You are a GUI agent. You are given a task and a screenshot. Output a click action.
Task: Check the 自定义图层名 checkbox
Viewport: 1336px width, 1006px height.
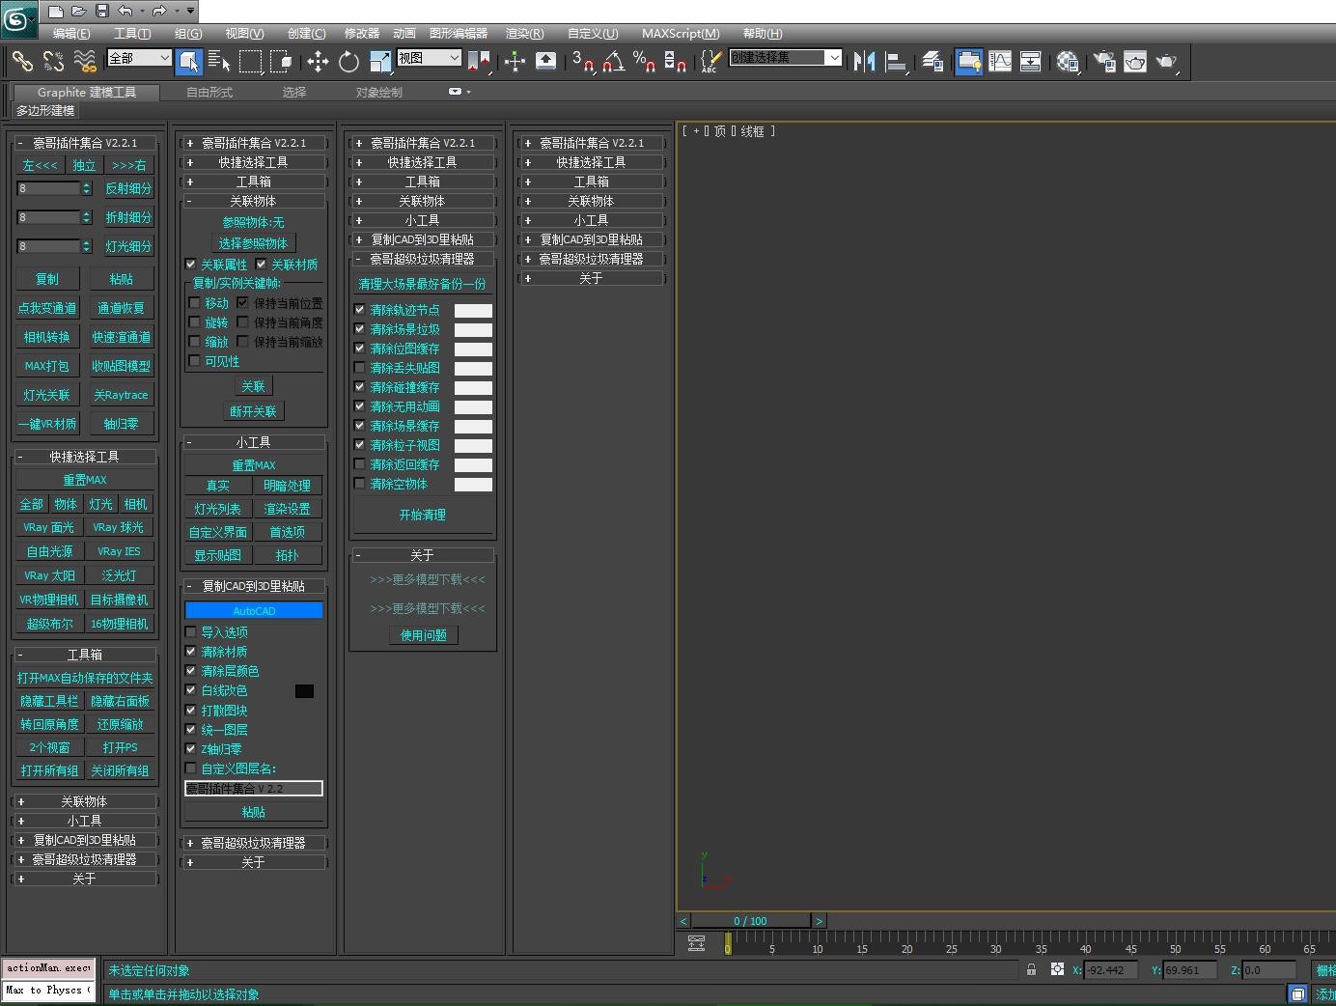pos(191,768)
